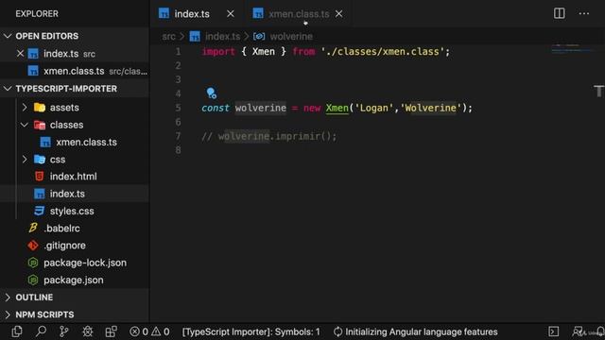Click the lightbulb quick-fix icon on line 4
This screenshot has height=340, width=605.
point(211,93)
